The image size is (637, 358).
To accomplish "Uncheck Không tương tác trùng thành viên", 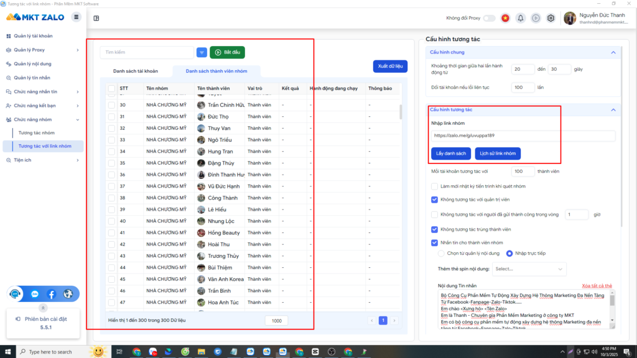I will tap(434, 229).
